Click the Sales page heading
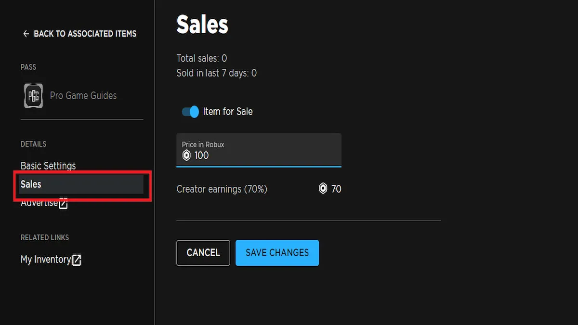This screenshot has height=325, width=578. tap(202, 24)
